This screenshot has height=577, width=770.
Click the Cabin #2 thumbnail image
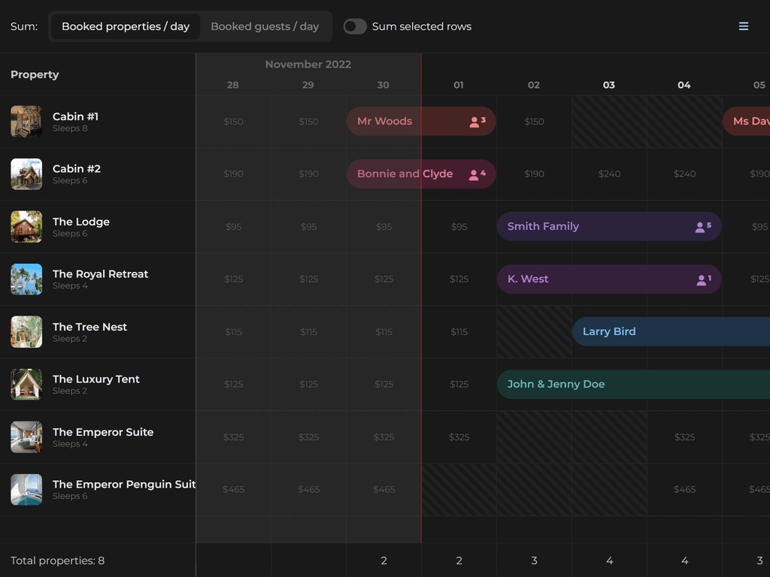click(x=26, y=174)
